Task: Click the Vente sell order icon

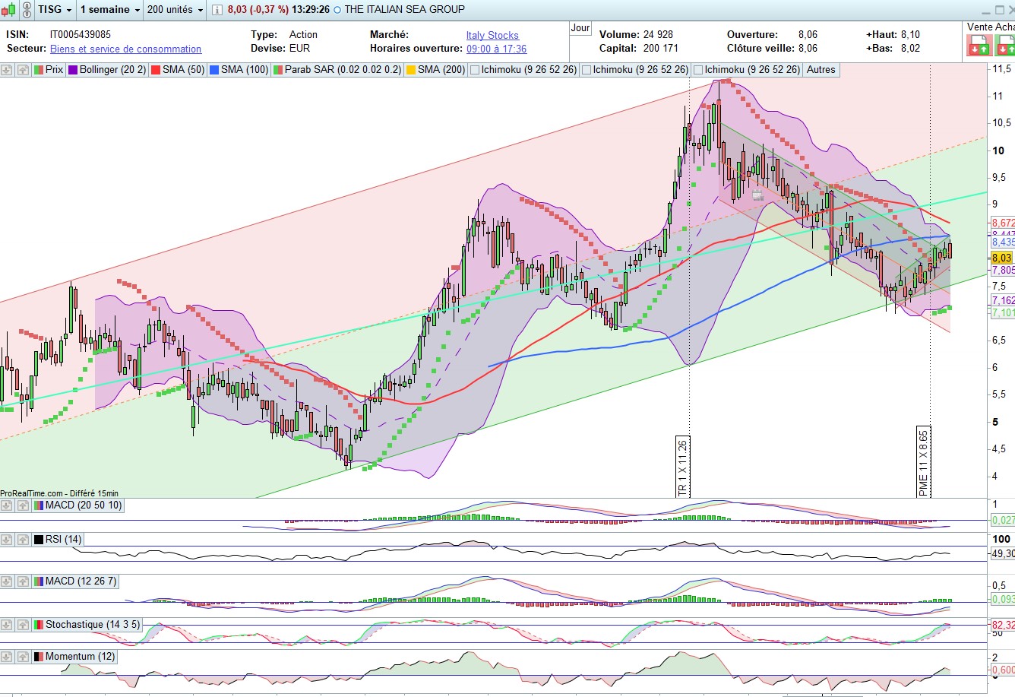Action: (x=979, y=45)
